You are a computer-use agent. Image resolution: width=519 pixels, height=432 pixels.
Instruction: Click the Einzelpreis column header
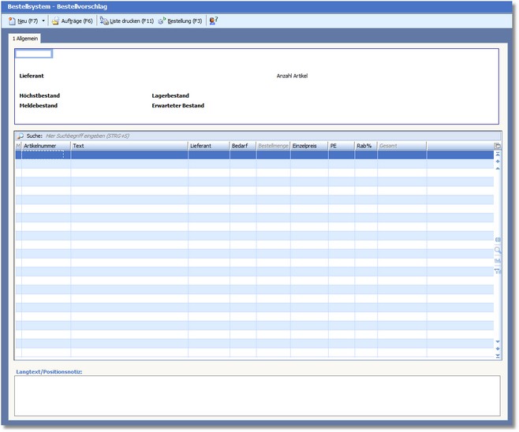click(308, 146)
